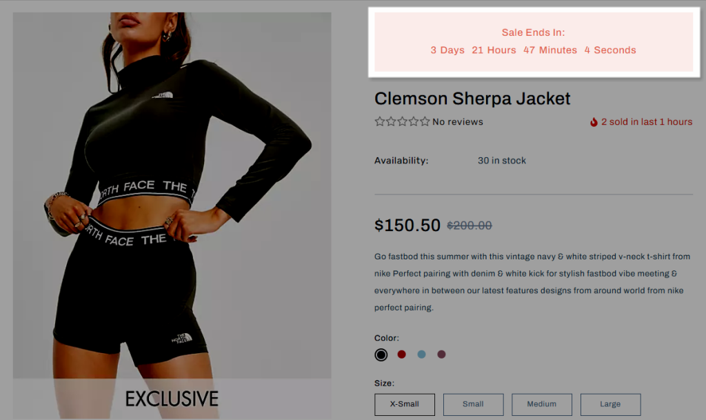This screenshot has height=420, width=706.
Task: Click the product model image
Action: pos(172,215)
